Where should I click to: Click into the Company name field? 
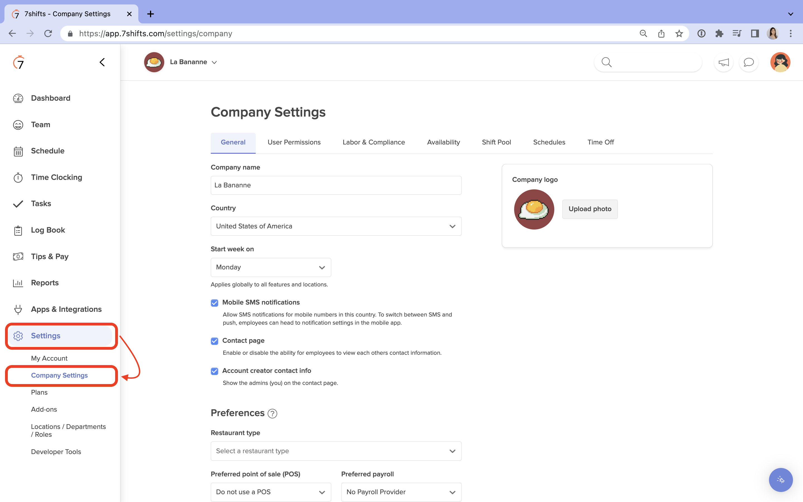coord(336,185)
